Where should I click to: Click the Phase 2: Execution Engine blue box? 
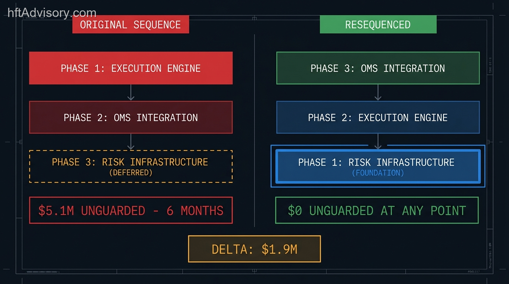pyautogui.click(x=378, y=117)
